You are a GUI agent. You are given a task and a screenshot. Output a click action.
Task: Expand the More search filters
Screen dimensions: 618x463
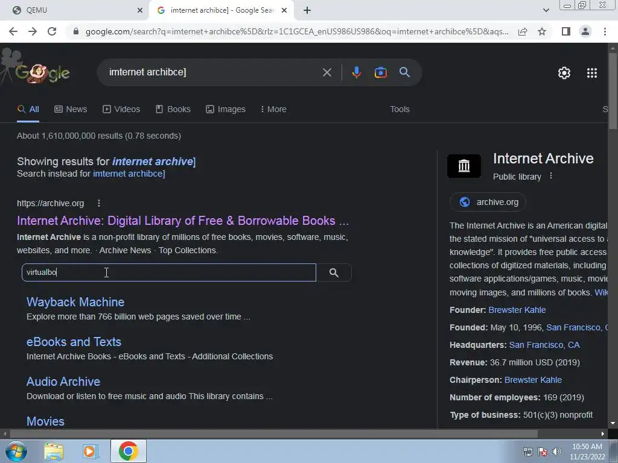coord(273,110)
